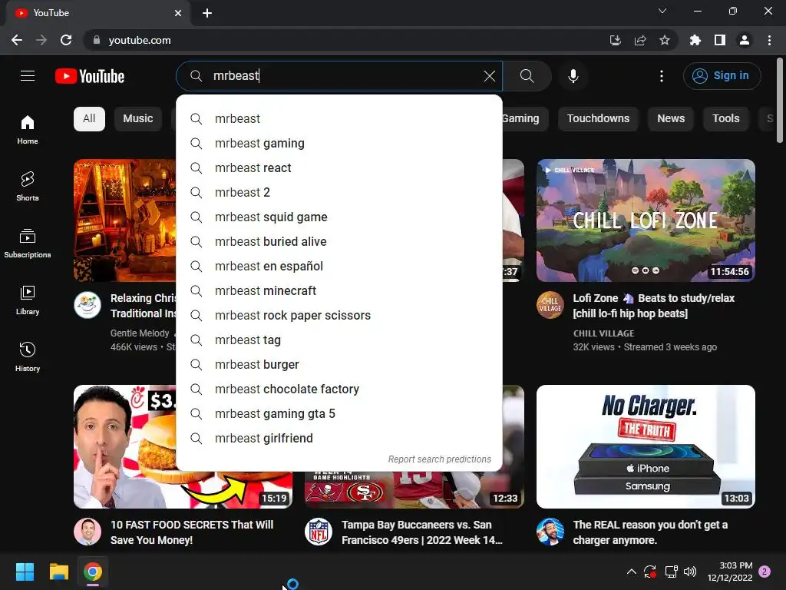Click the magnifier search button
The height and width of the screenshot is (590, 786).
point(527,76)
